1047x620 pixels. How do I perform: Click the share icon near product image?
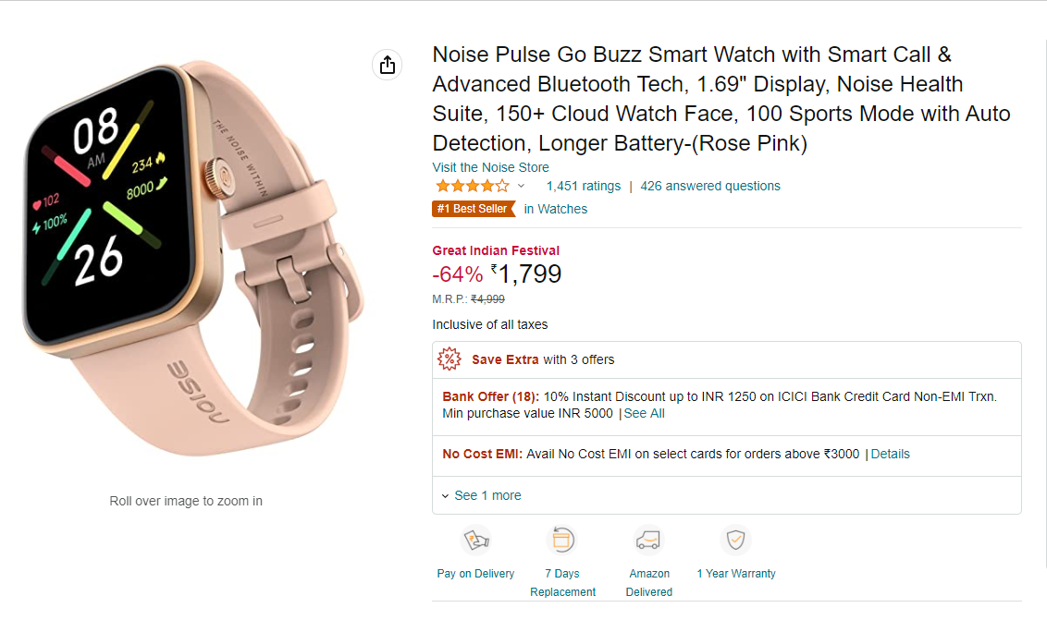[x=387, y=65]
